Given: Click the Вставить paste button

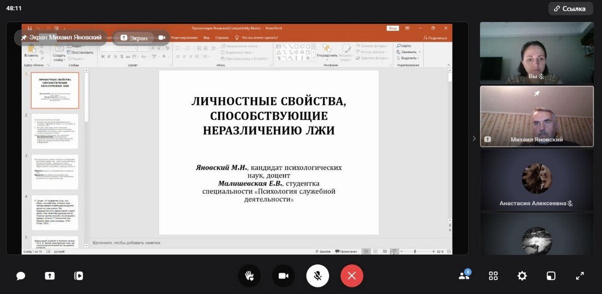Looking at the screenshot, I should pyautogui.click(x=31, y=52).
